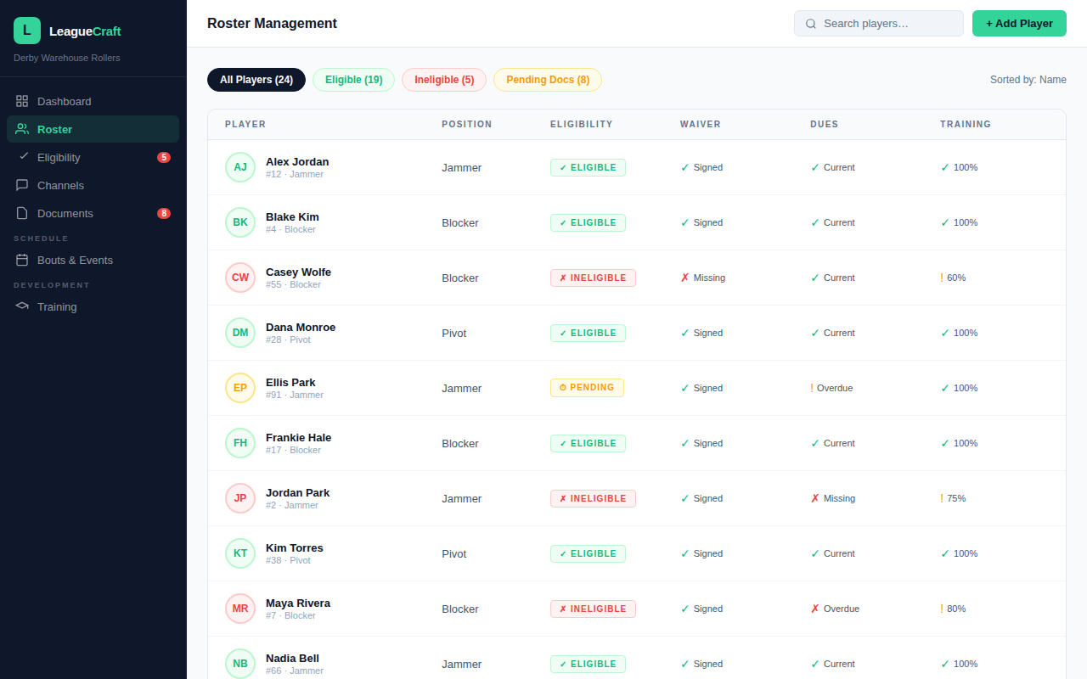Screen dimensions: 1087x679
Task: Click Jordan Park's INELIGIBLE badge
Action: [593, 498]
